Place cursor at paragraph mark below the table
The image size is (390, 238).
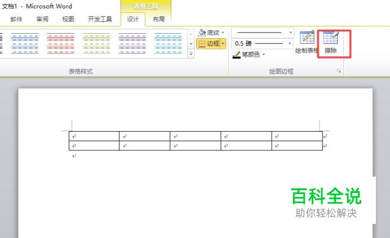pyautogui.click(x=74, y=156)
